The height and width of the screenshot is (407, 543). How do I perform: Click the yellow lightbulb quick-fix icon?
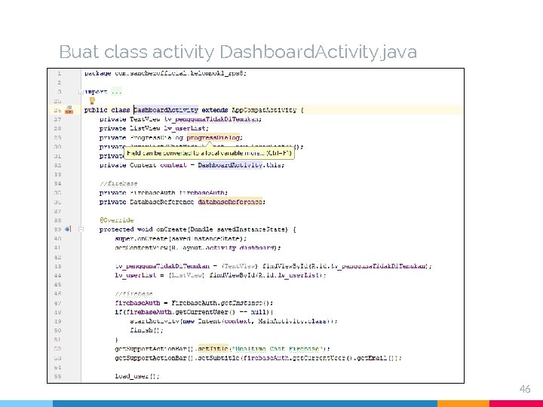(x=92, y=101)
